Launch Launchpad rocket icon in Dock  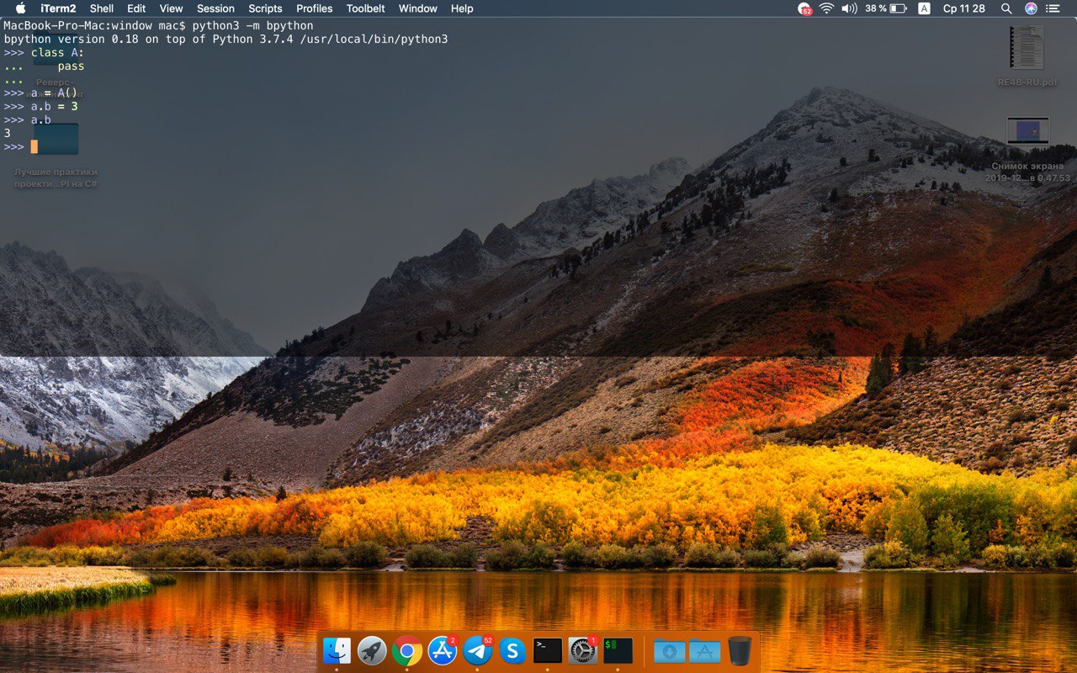point(372,650)
